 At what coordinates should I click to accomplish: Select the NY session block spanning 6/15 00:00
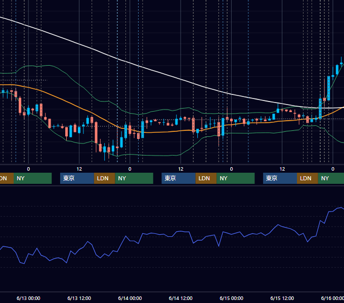236,178
